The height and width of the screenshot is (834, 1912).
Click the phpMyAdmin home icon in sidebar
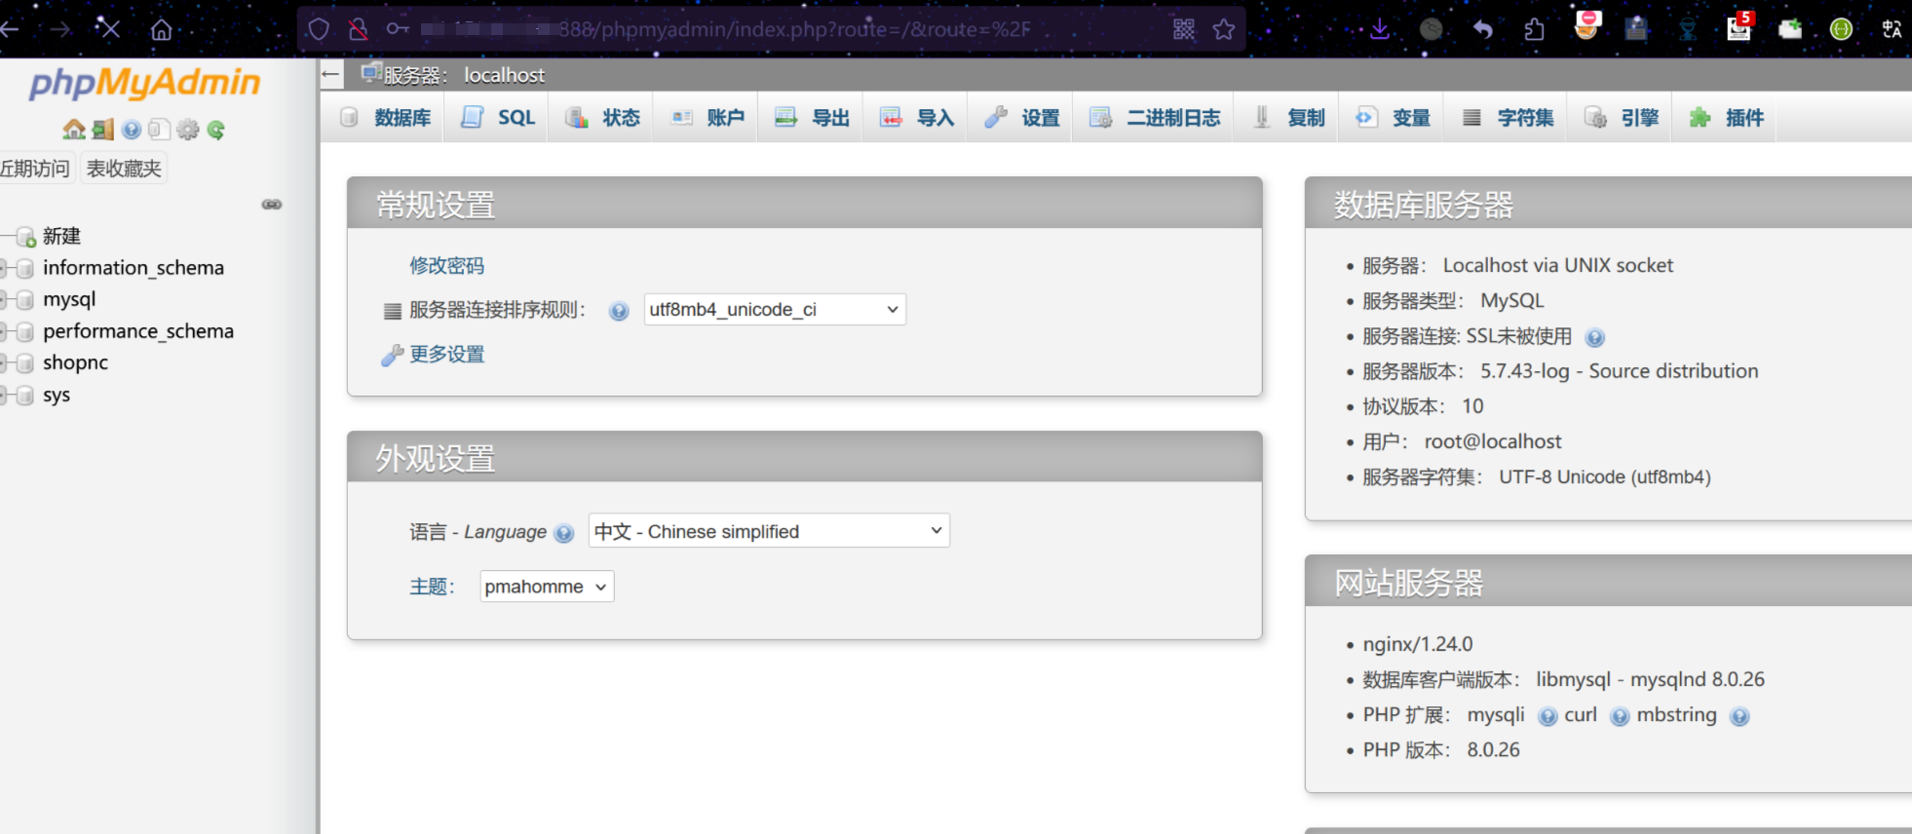tap(74, 130)
